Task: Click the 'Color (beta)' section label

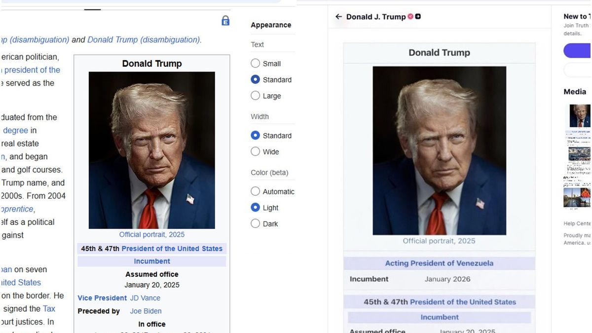Action: (269, 173)
